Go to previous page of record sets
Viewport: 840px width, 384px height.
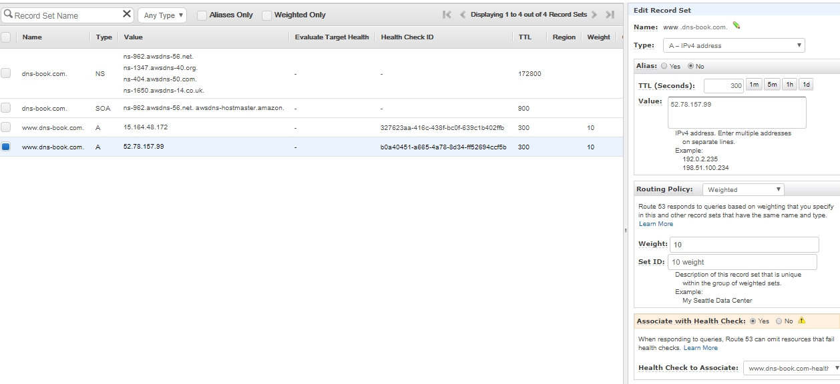click(x=462, y=15)
